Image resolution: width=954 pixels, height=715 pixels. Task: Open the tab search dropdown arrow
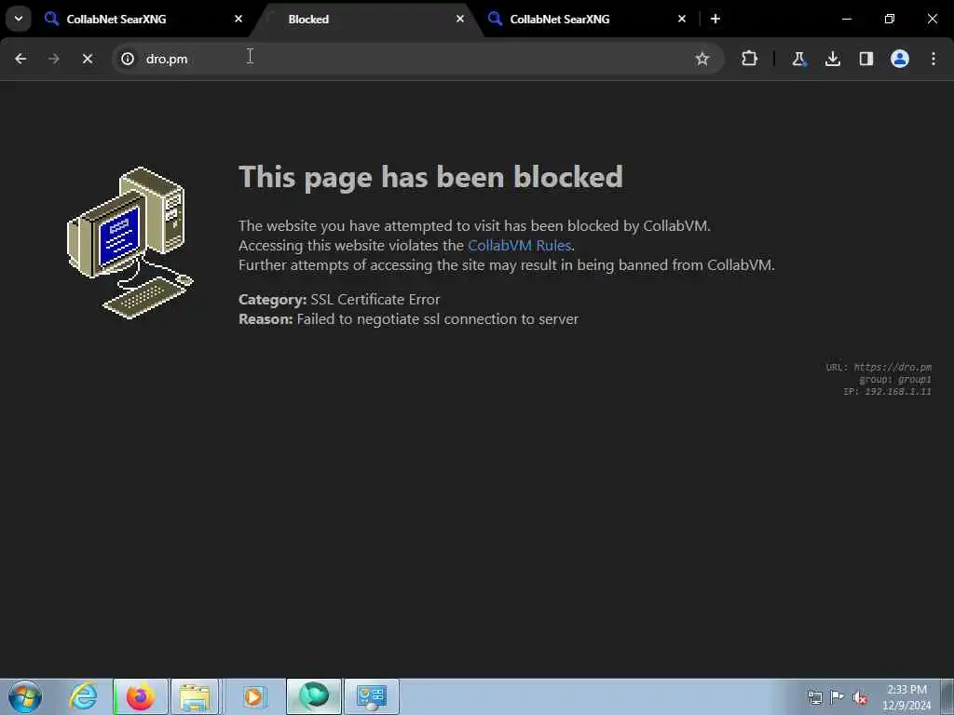pyautogui.click(x=19, y=19)
